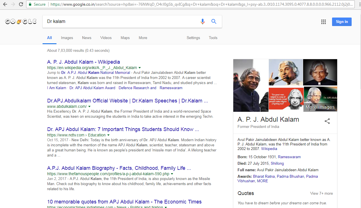Open Padma Vibhushan award link
Viewport: 361px width, 208px height.
click(x=278, y=179)
